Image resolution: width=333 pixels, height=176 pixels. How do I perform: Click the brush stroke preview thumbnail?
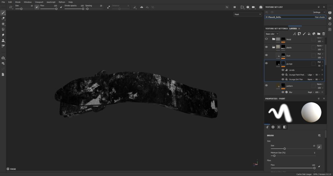click(x=280, y=113)
